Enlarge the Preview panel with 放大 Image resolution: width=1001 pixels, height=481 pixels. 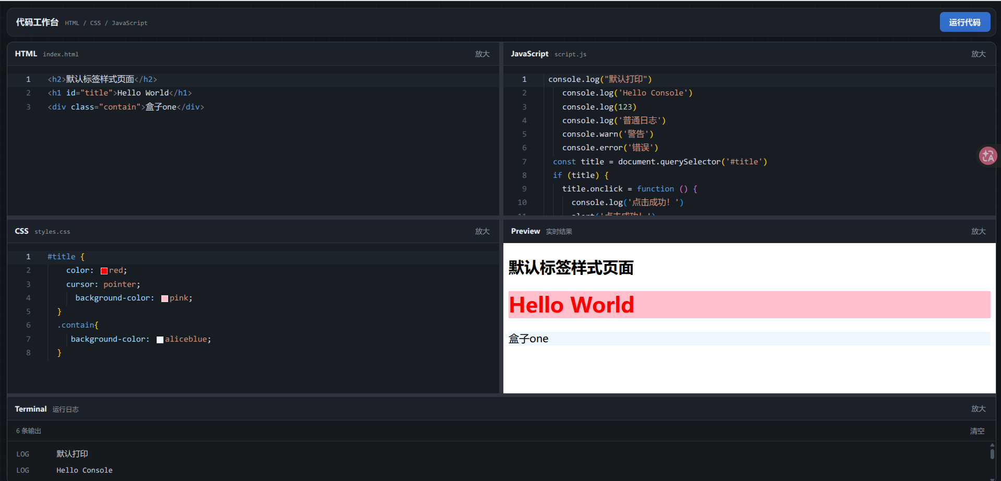click(978, 231)
